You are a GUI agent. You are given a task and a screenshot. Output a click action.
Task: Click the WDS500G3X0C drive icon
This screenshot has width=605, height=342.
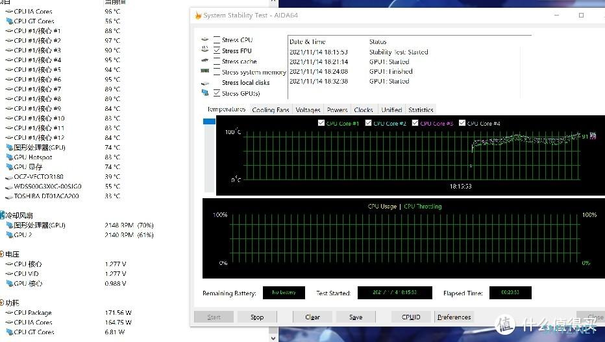pyautogui.click(x=9, y=187)
